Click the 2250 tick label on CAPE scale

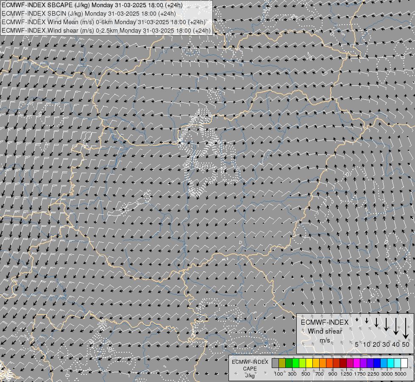coord(373,374)
